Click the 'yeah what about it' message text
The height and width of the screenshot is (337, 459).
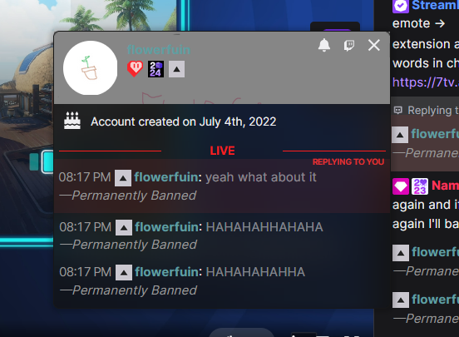click(x=261, y=177)
